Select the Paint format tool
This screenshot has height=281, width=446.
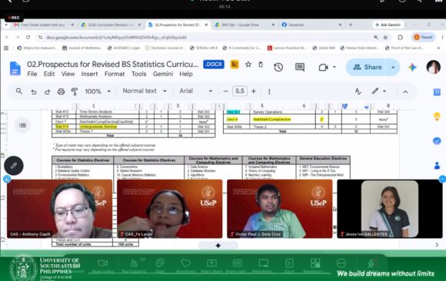tap(75, 91)
